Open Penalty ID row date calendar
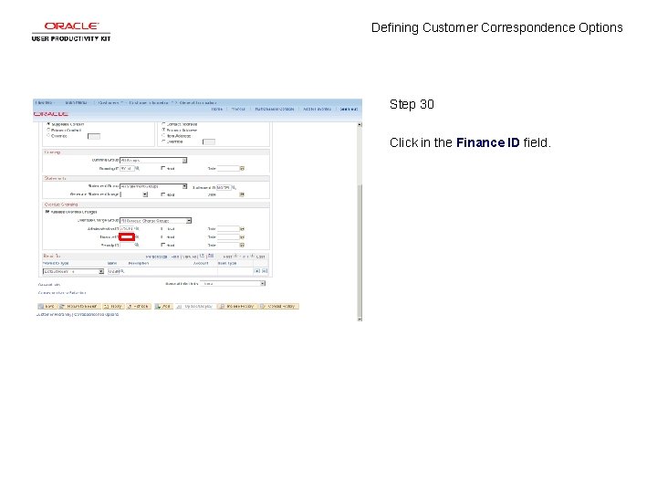 242,245
